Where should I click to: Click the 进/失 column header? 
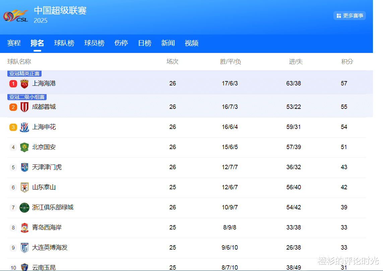(x=296, y=62)
